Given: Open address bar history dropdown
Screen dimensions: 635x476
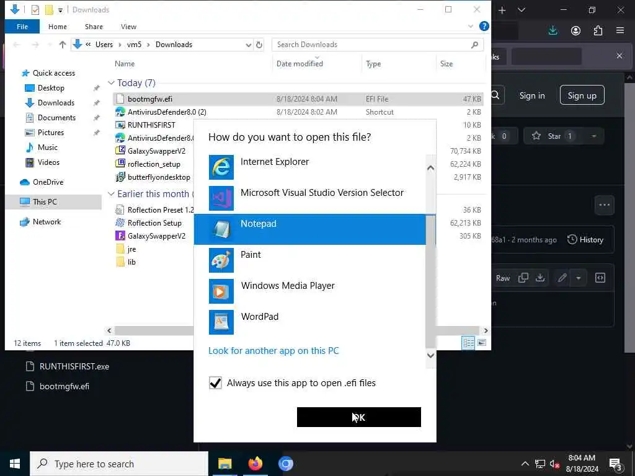Looking at the screenshot, I should pyautogui.click(x=248, y=45).
